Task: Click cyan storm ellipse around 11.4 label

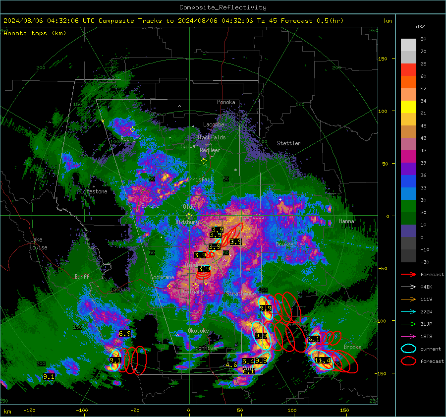Action: [323, 360]
